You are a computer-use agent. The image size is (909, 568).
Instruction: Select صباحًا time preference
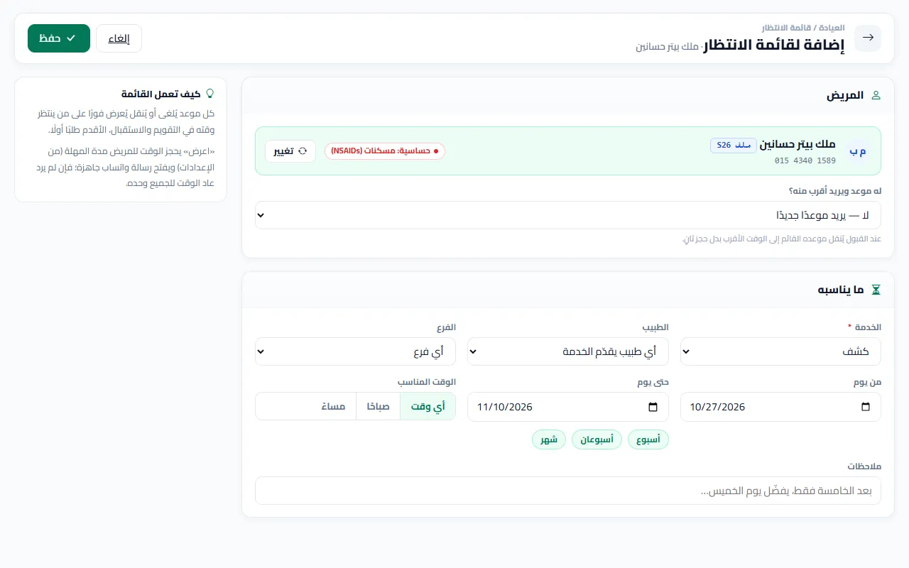tap(378, 407)
